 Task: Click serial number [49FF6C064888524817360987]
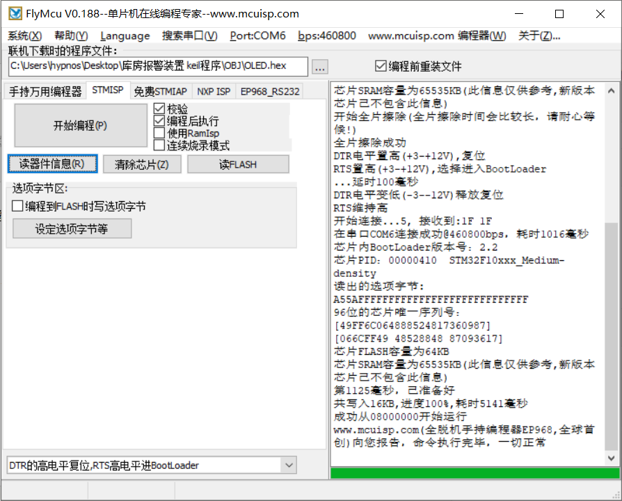pos(412,325)
